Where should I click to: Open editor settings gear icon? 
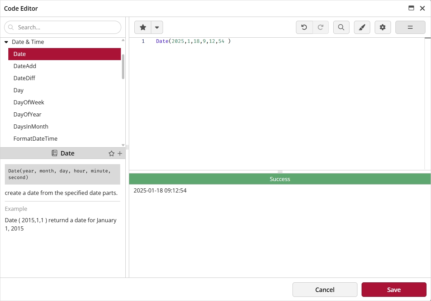coord(383,27)
